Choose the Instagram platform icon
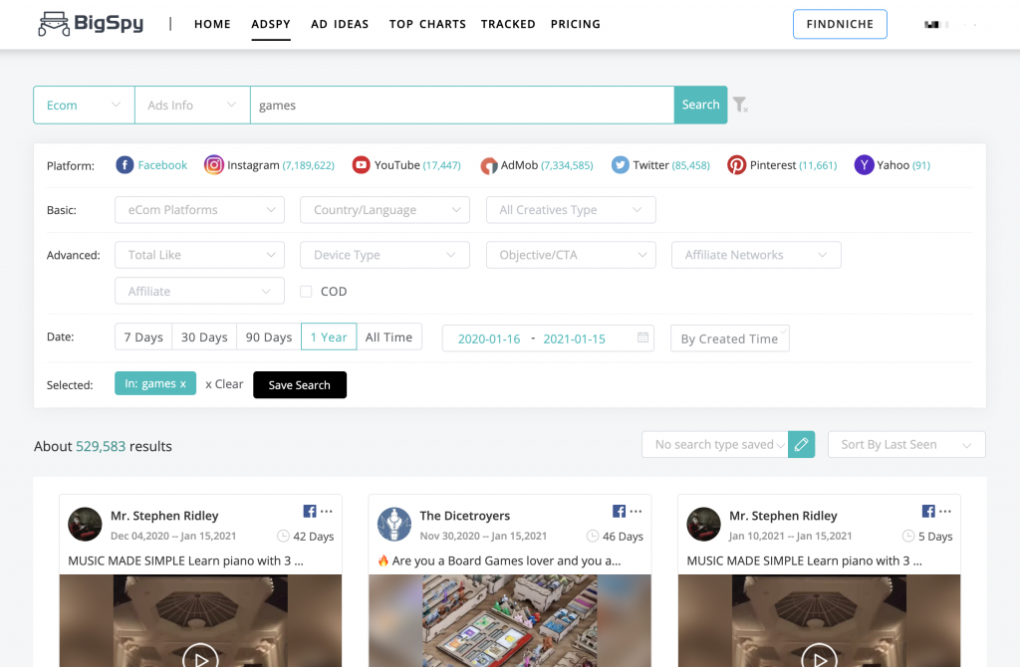The image size is (1020, 667). (x=214, y=165)
